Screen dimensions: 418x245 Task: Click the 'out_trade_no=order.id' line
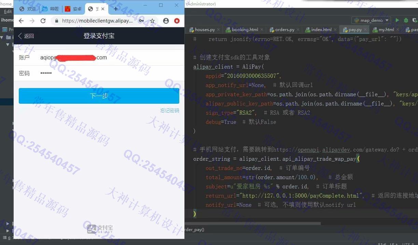257,168
